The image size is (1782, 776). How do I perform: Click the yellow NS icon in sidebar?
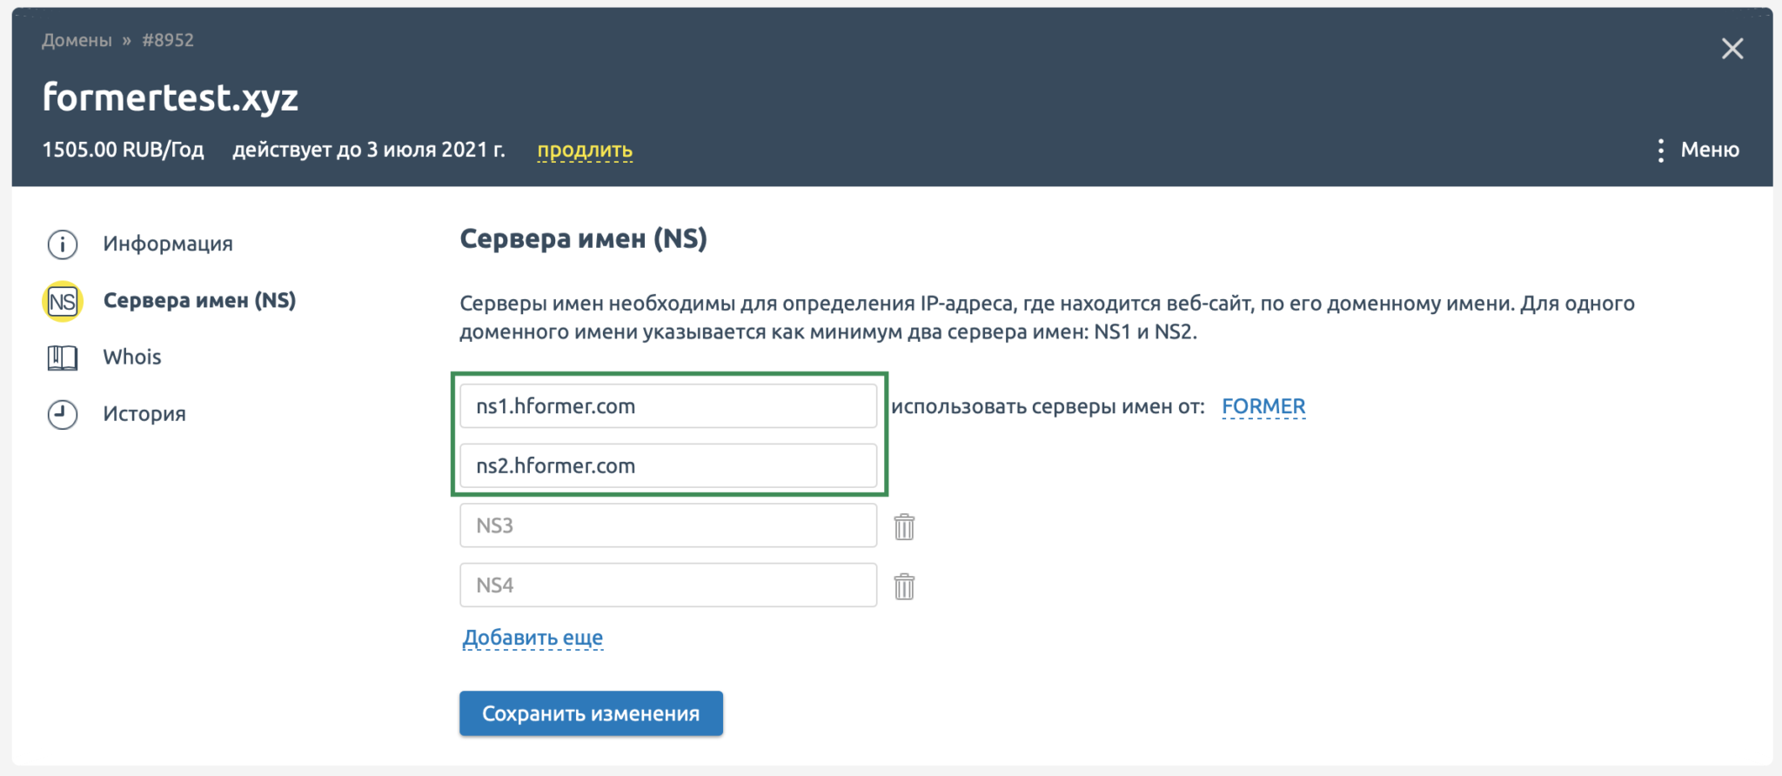point(63,302)
